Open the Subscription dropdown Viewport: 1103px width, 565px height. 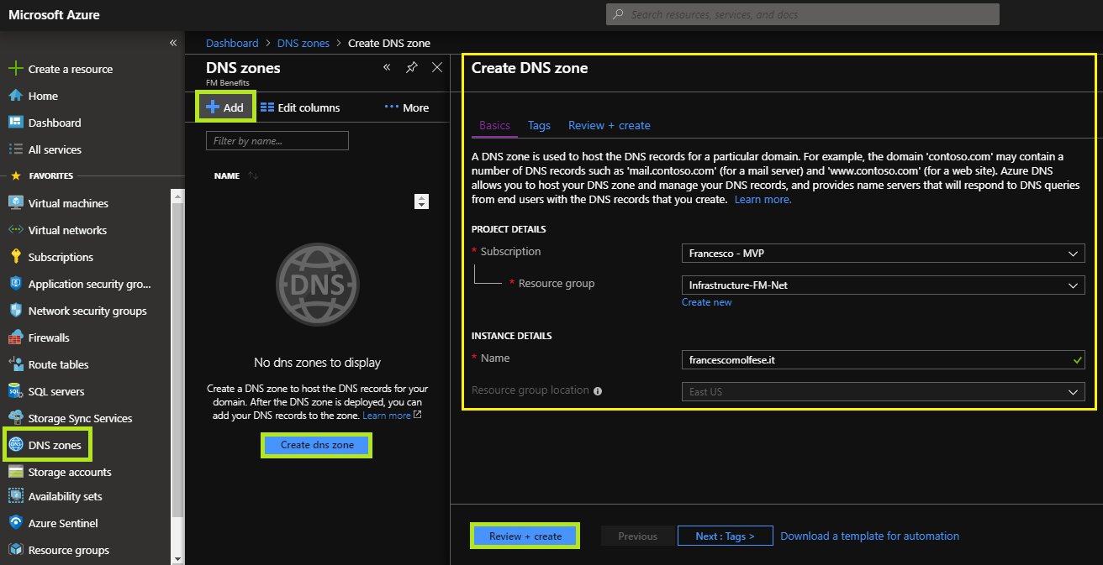click(883, 254)
